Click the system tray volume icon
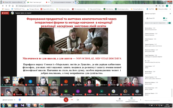 tap(162, 106)
